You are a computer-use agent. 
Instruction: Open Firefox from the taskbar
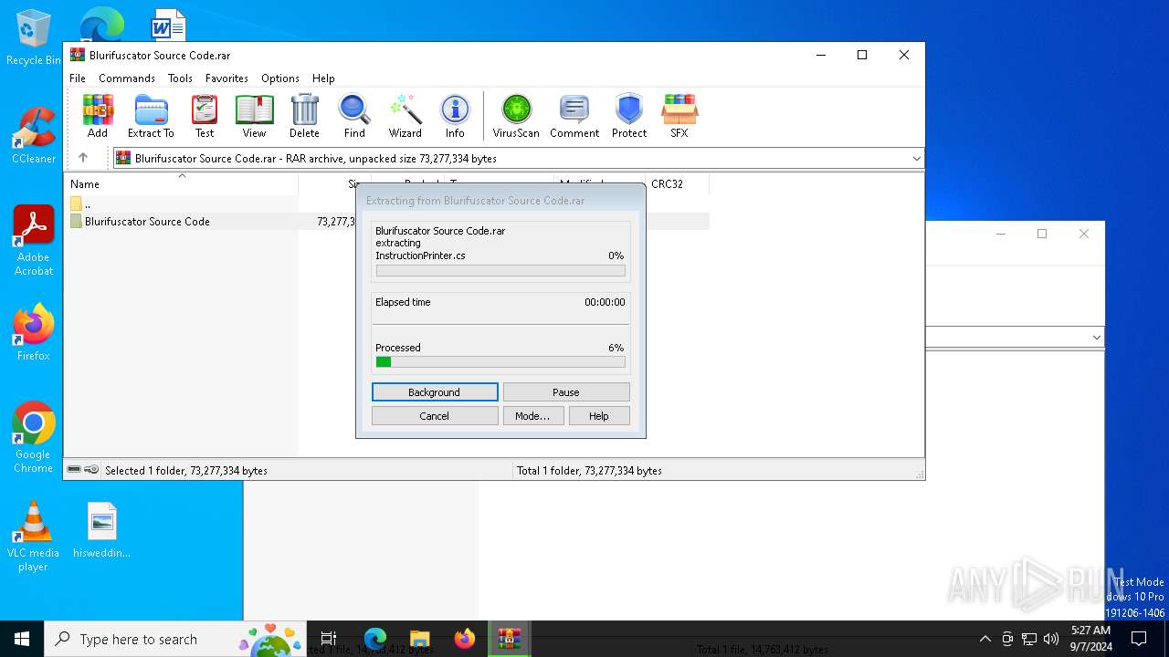click(x=464, y=639)
